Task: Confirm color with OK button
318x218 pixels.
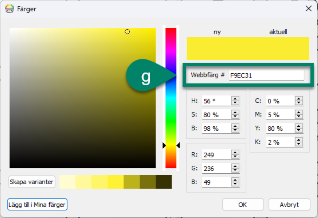Action: (242, 205)
